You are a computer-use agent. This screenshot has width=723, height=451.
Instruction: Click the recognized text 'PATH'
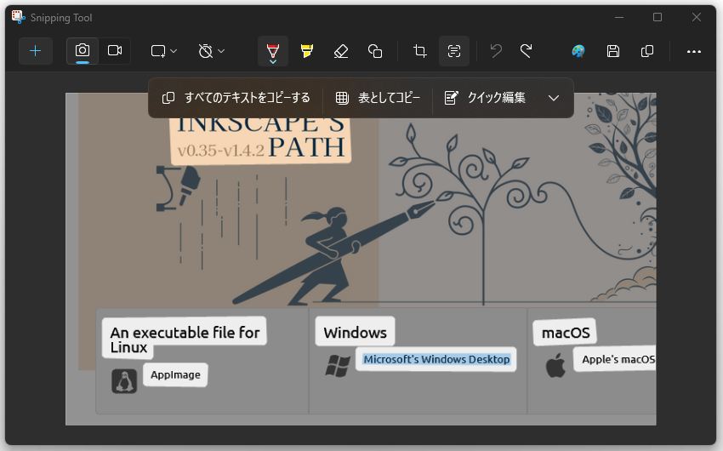[306, 147]
